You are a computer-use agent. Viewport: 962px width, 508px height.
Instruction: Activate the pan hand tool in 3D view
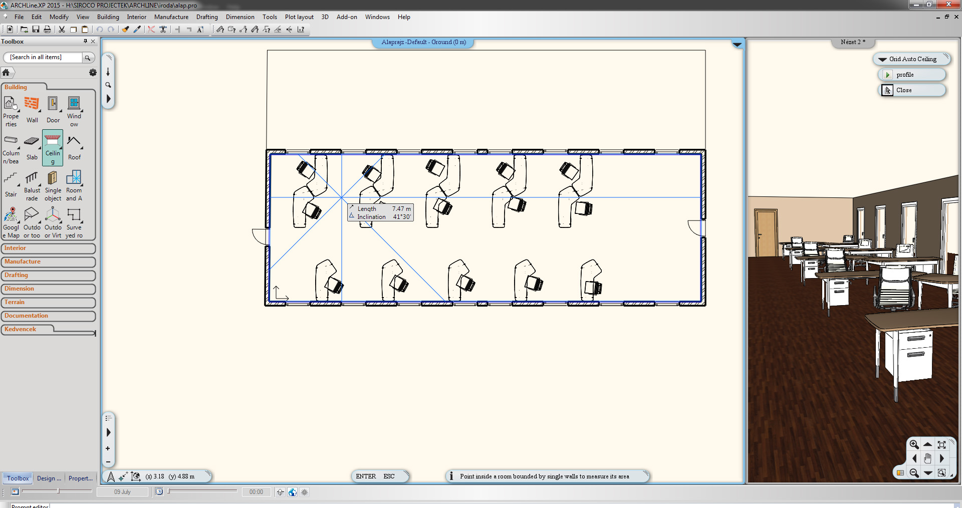click(927, 458)
